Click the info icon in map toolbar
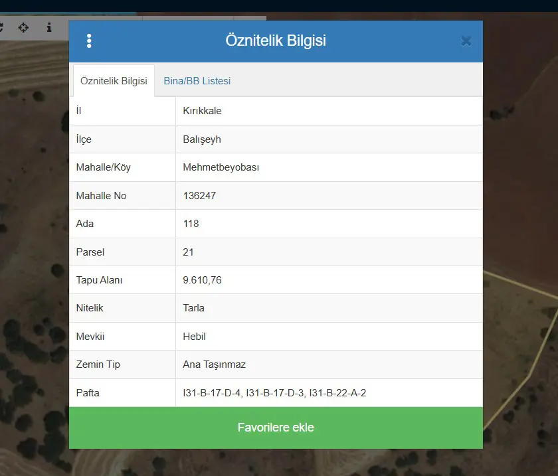558x476 pixels. [49, 27]
